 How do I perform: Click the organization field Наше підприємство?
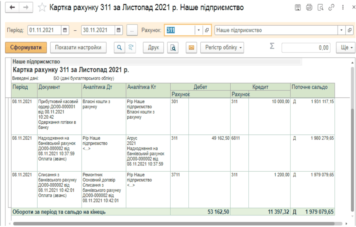[x=276, y=30]
